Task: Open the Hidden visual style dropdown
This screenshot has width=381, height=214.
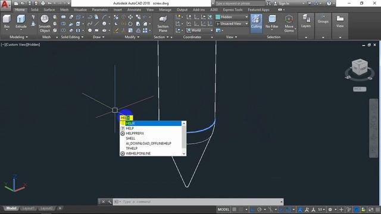Action: coord(232,17)
